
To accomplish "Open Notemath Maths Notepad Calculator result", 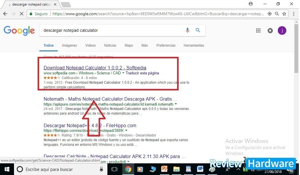I will [110, 99].
